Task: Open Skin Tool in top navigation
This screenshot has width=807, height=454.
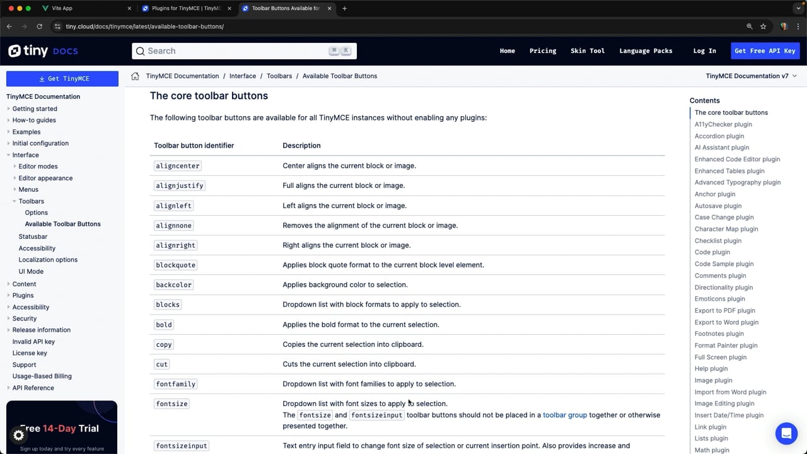Action: click(588, 51)
